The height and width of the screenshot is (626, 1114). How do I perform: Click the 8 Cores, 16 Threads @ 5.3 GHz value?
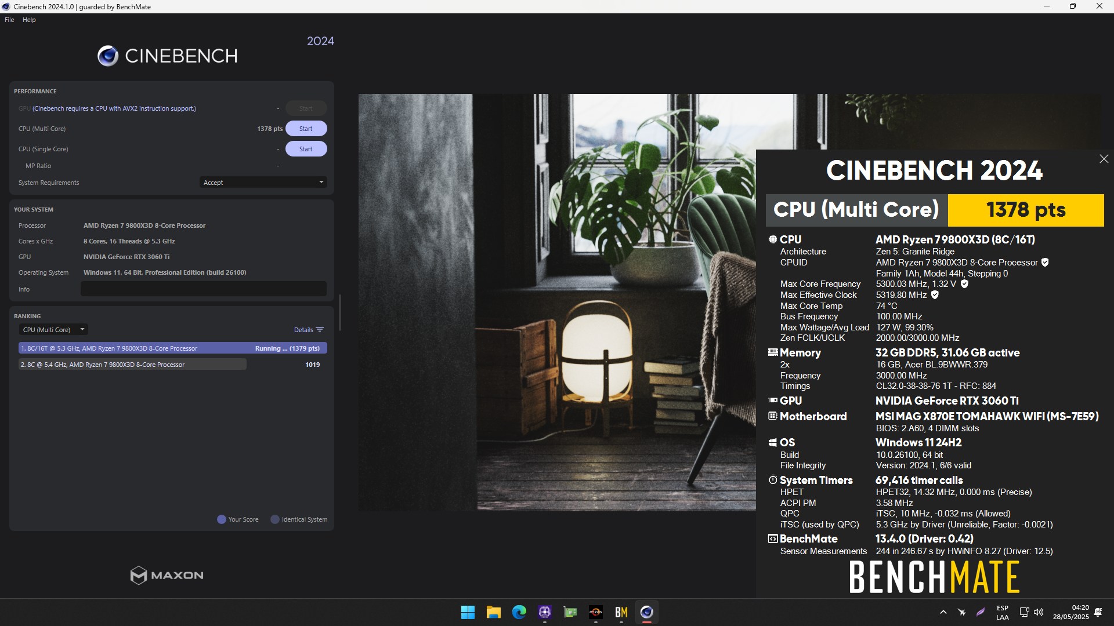129,241
